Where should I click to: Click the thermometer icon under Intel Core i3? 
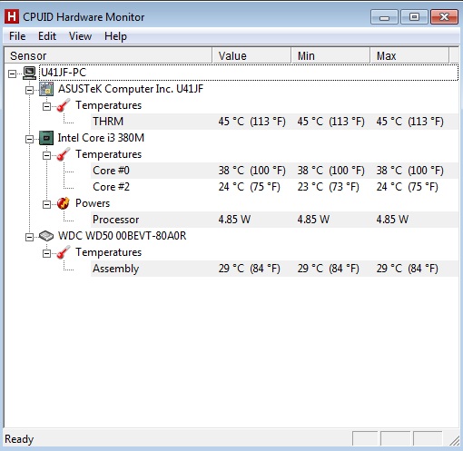click(64, 154)
